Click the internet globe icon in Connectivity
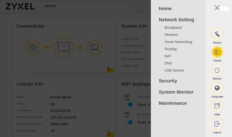This screenshot has width=232, height=137. pyautogui.click(x=33, y=47)
